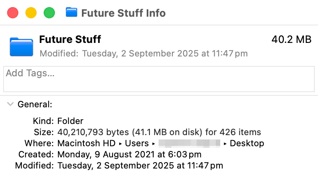
Task: Click the 40.2 MB size summary
Action: (291, 39)
